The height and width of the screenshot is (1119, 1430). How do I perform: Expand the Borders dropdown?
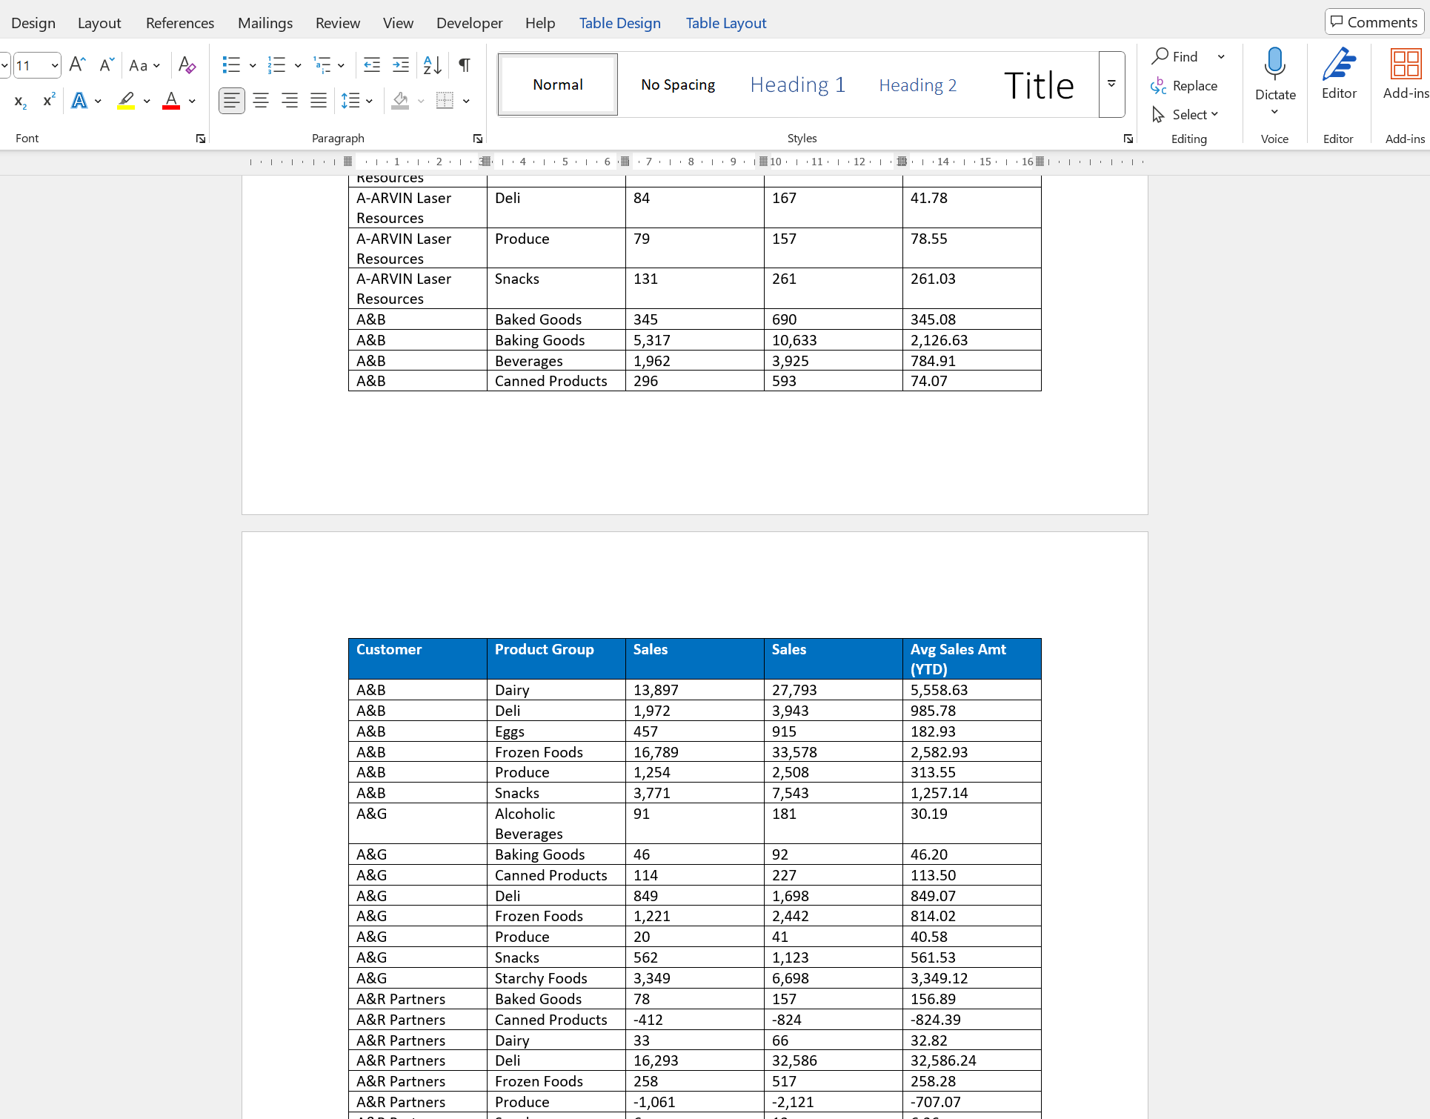click(x=465, y=101)
